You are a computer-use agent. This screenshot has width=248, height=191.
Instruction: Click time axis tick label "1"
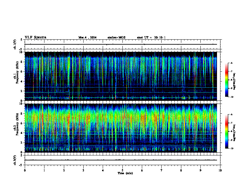44,170
